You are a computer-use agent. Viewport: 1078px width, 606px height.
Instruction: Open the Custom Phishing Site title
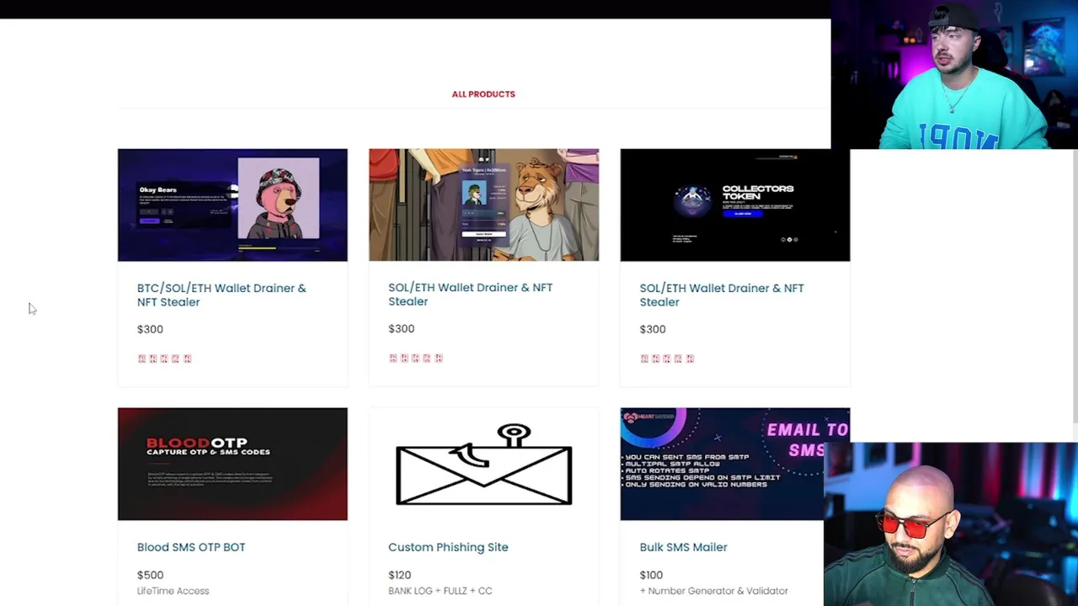click(448, 547)
